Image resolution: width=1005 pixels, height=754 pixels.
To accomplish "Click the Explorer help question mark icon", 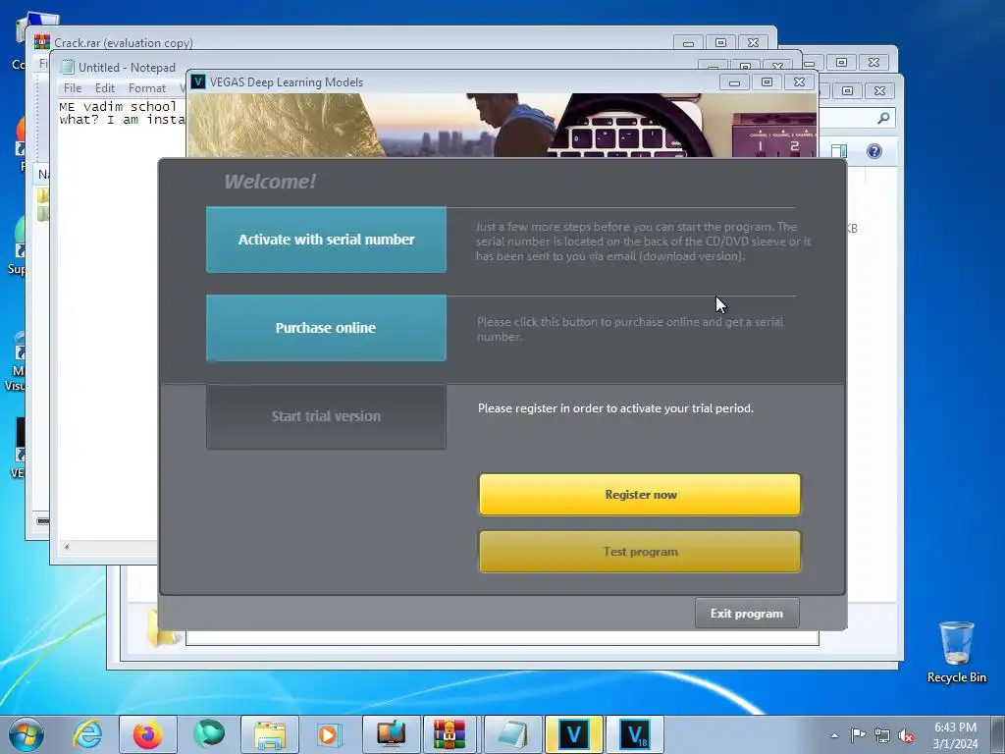I will click(874, 151).
